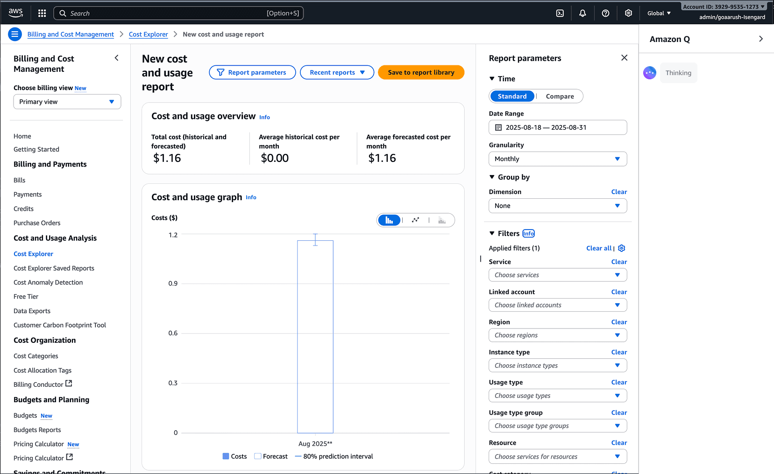Click the calendar icon in Date Range
774x474 pixels.
click(498, 127)
